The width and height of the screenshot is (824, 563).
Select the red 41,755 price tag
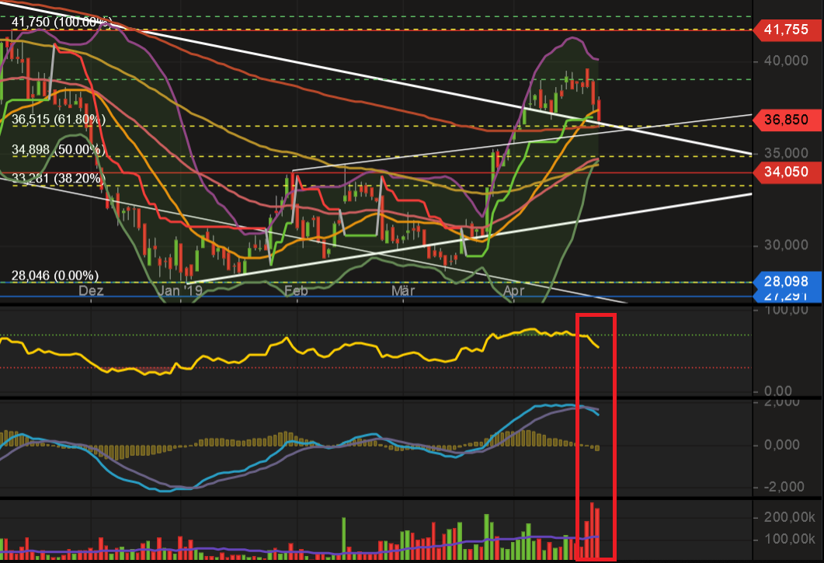[786, 31]
